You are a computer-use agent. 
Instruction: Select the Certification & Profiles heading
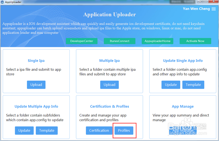click(x=109, y=107)
